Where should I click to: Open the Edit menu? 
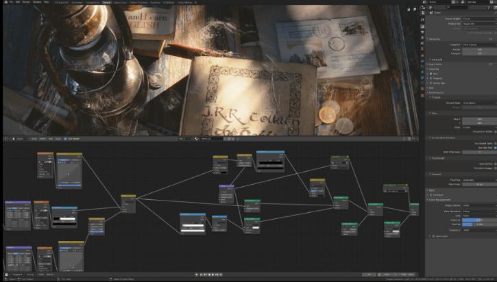point(18,2)
